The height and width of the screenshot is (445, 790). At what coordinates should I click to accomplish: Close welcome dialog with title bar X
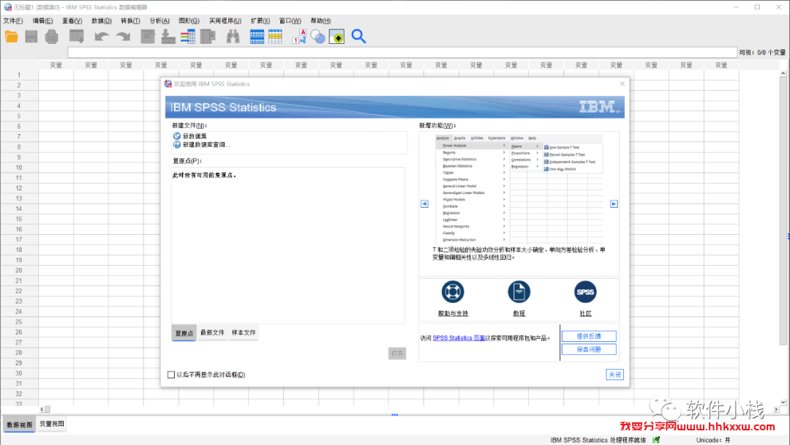[622, 83]
